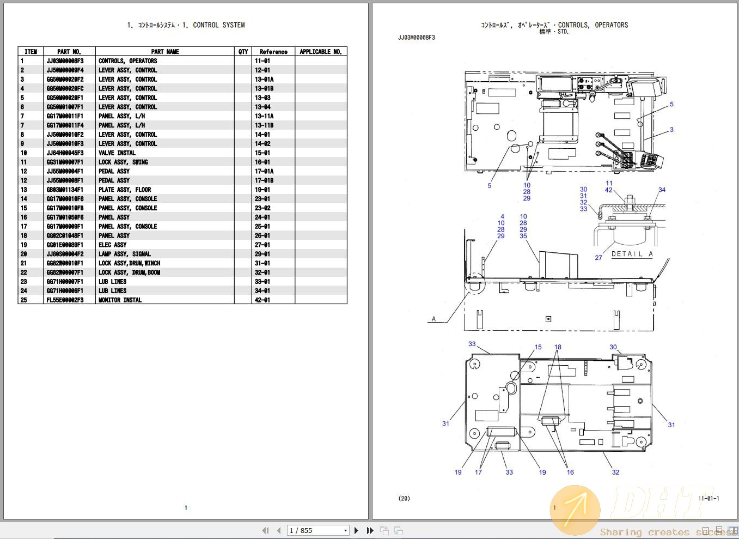Click part number GG50M00020F1

[65, 98]
